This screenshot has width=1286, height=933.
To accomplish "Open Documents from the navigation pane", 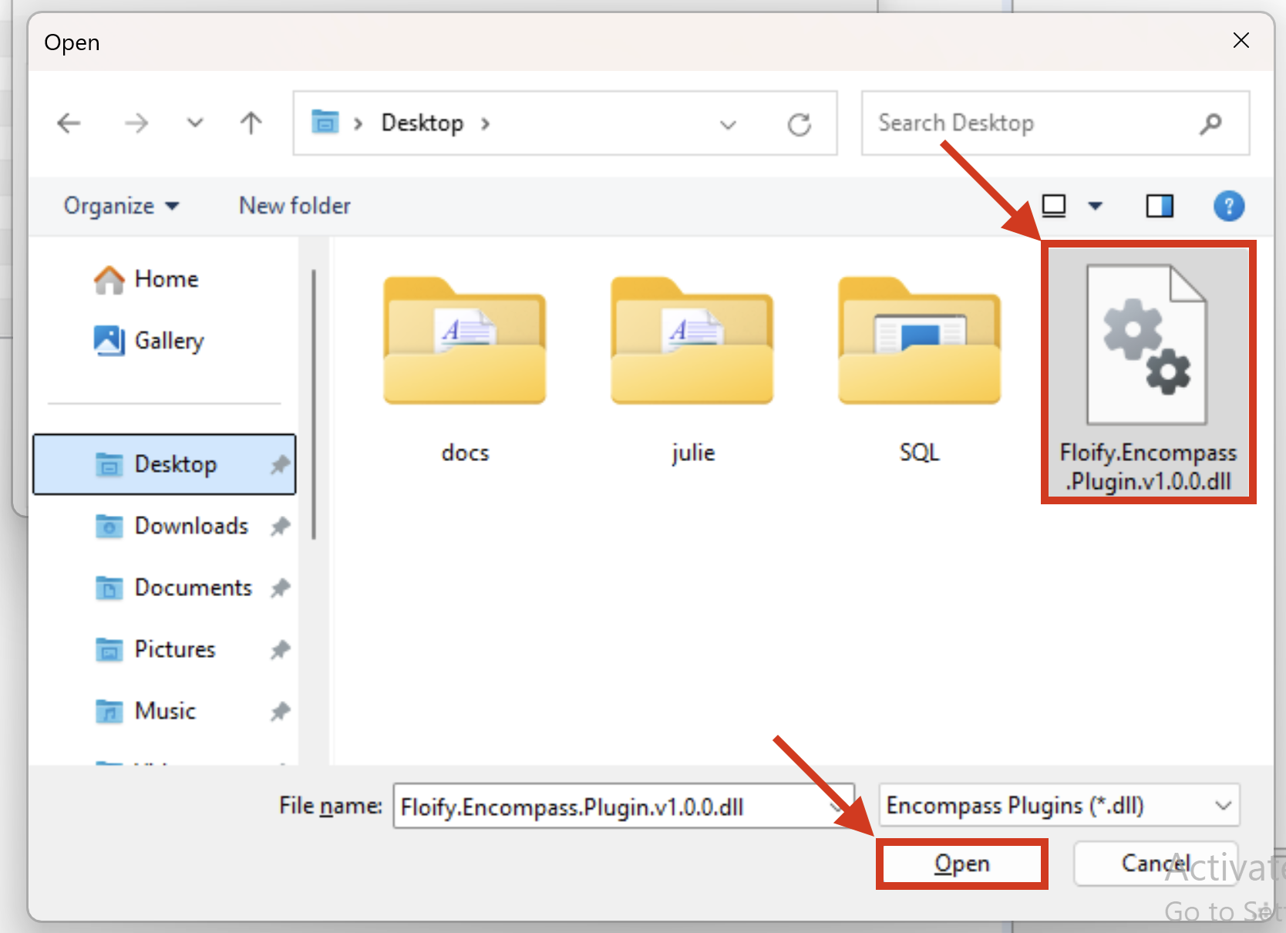I will coord(193,588).
